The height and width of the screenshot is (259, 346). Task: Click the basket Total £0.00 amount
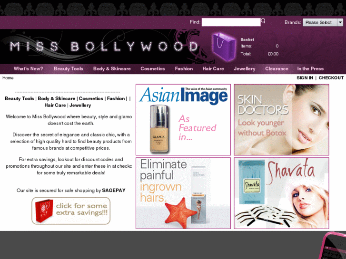pyautogui.click(x=273, y=54)
